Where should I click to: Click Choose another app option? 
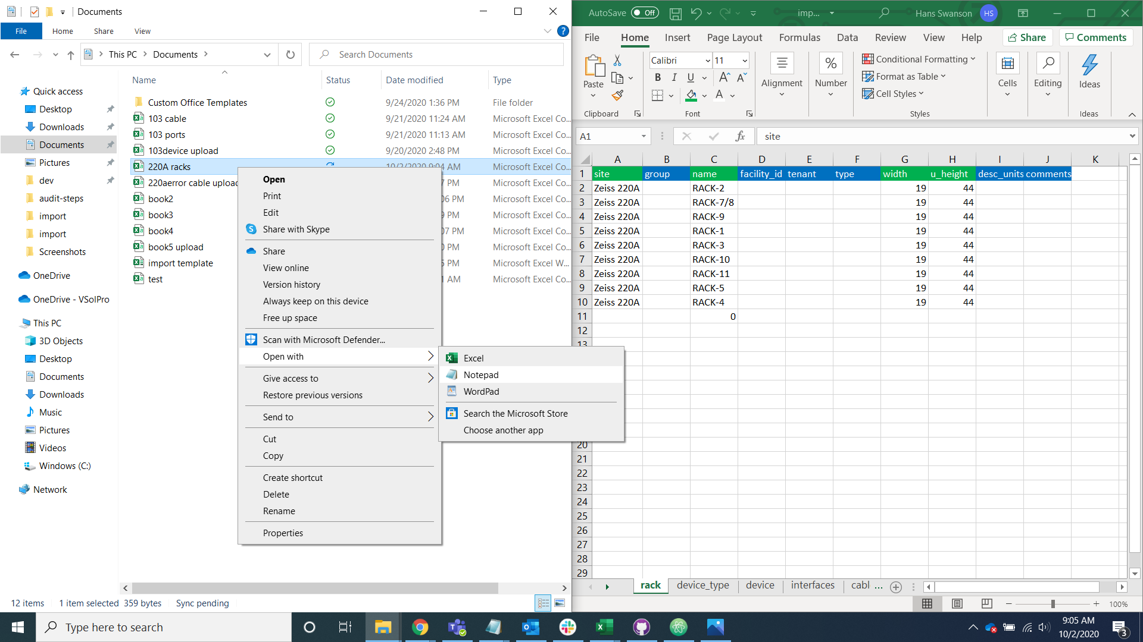531,430
